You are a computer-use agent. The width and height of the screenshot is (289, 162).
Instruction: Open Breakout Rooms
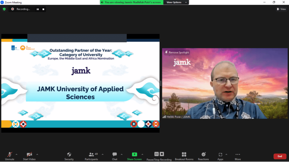184,154
